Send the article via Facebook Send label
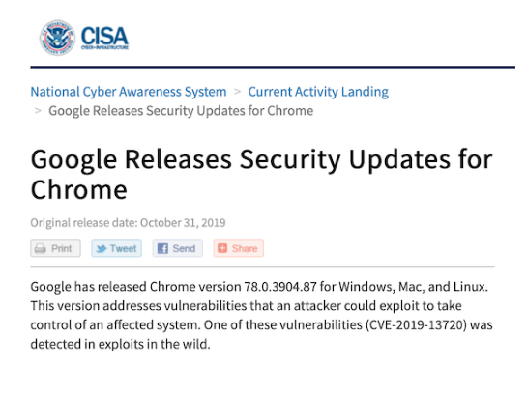527x393 pixels. [x=184, y=249]
